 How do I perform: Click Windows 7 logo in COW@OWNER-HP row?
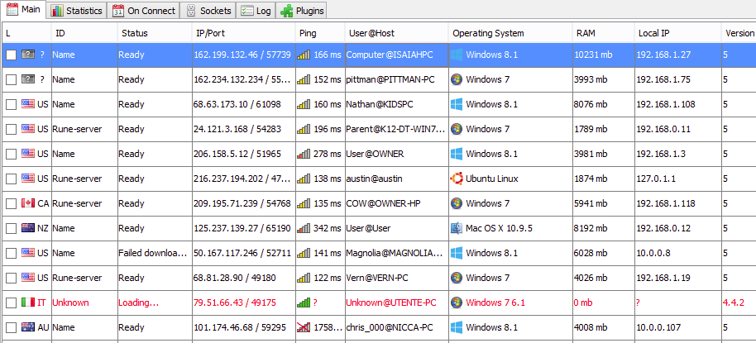456,204
